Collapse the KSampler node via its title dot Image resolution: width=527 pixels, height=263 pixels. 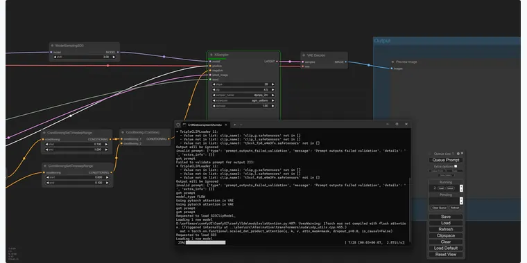point(211,55)
